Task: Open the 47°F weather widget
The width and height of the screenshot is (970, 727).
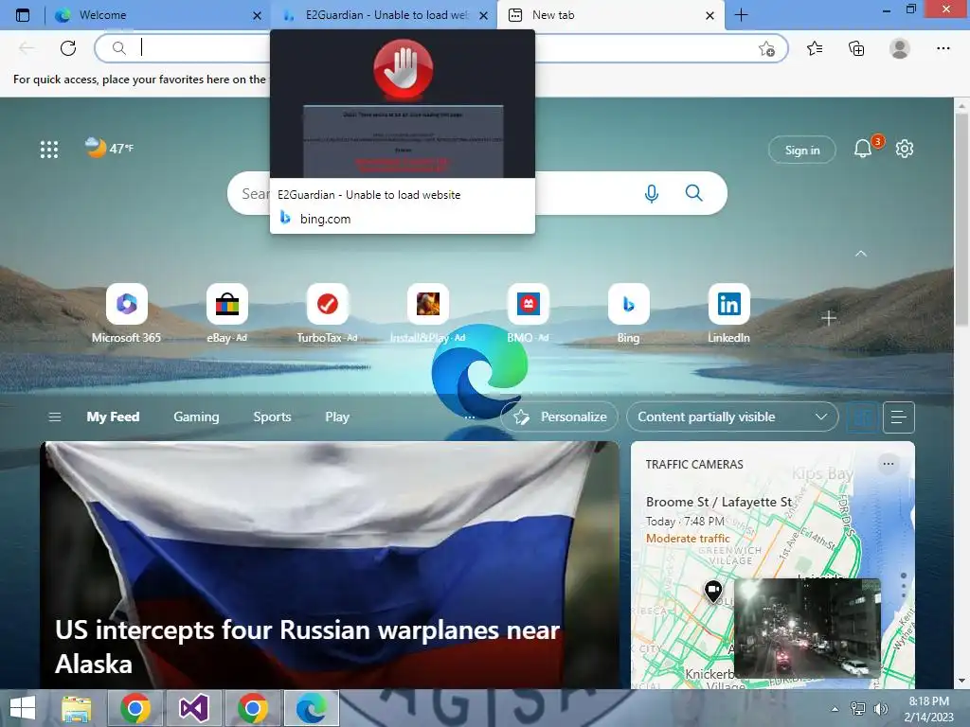Action: point(109,148)
